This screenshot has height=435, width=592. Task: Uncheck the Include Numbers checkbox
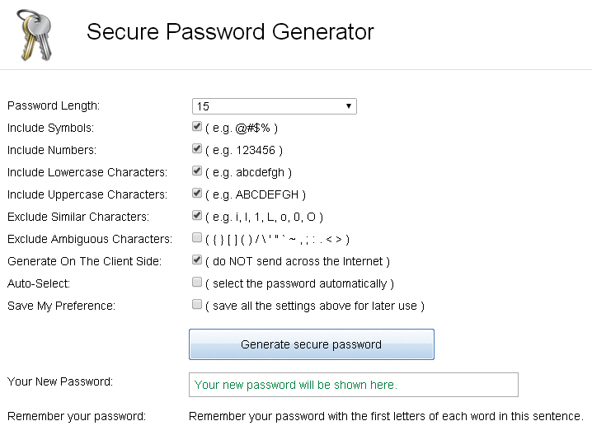pyautogui.click(x=197, y=148)
